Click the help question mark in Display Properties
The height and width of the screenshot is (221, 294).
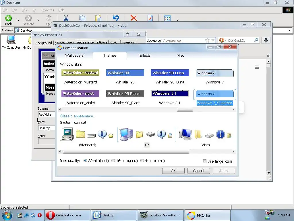click(127, 34)
